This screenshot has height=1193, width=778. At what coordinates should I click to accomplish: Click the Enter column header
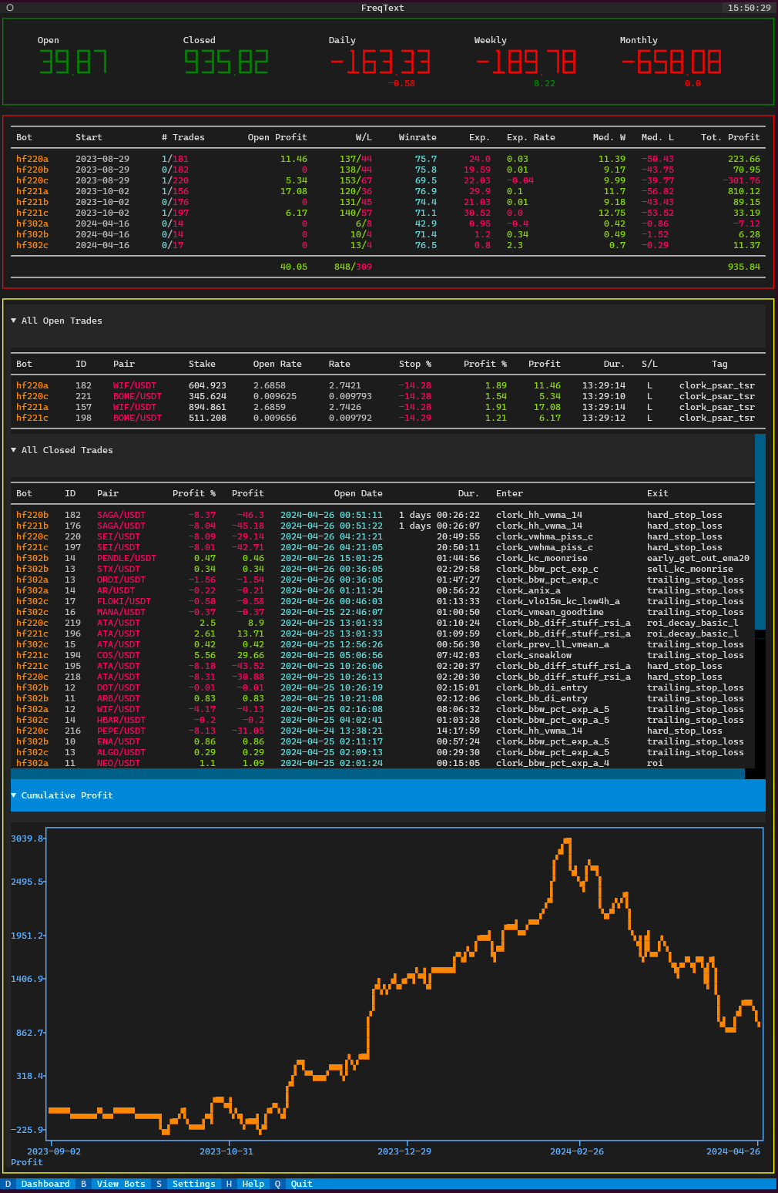tap(509, 493)
